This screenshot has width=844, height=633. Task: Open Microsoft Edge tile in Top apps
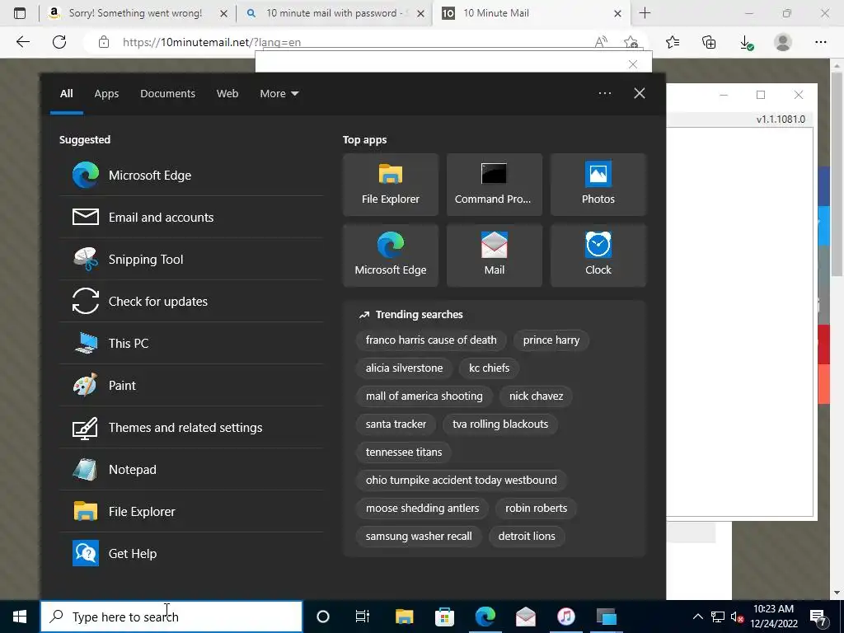[x=390, y=256]
